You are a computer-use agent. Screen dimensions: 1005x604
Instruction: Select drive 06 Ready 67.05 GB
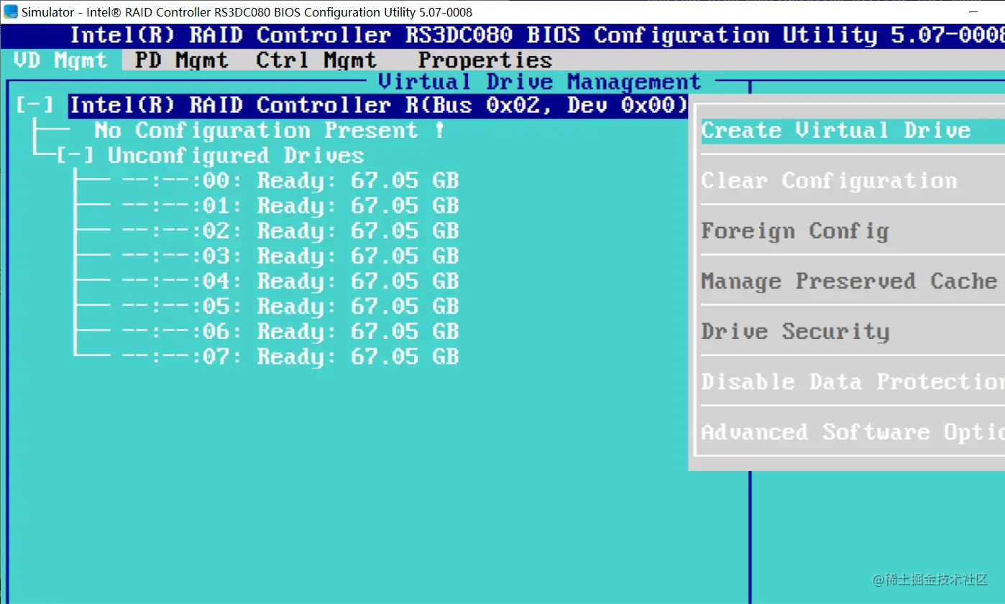(x=290, y=332)
